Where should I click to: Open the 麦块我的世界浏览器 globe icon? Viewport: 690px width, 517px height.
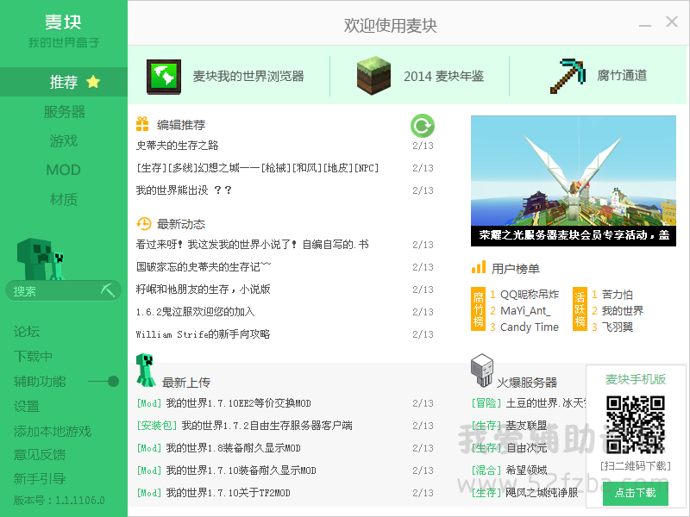(164, 76)
